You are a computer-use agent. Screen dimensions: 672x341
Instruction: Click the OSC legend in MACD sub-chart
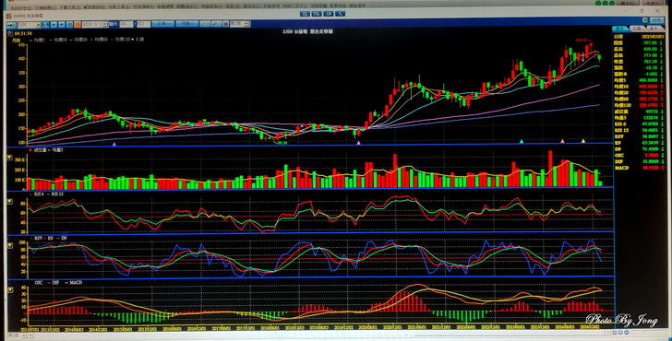click(39, 283)
